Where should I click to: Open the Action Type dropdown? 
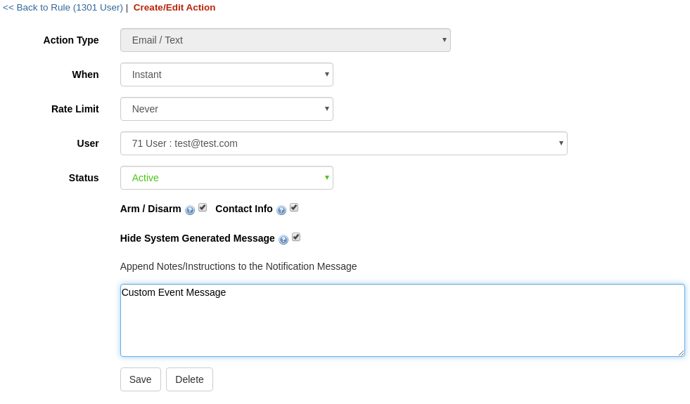tap(285, 40)
